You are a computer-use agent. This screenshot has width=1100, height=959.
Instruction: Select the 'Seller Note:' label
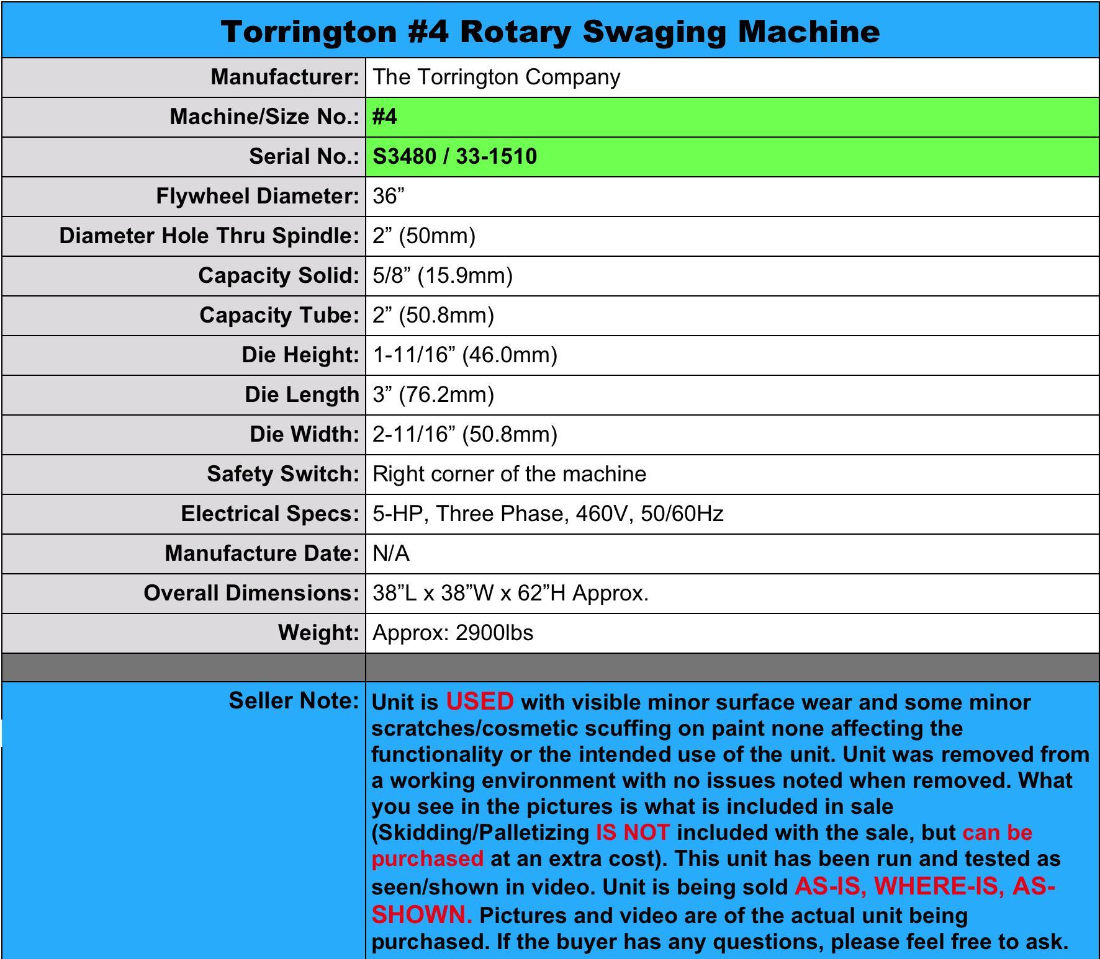[x=294, y=700]
